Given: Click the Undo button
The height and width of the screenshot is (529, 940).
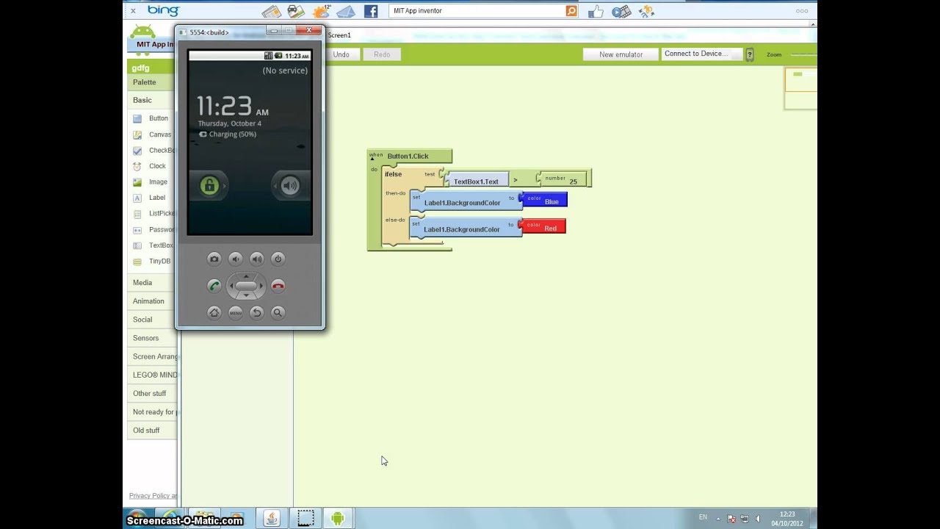Looking at the screenshot, I should [341, 54].
